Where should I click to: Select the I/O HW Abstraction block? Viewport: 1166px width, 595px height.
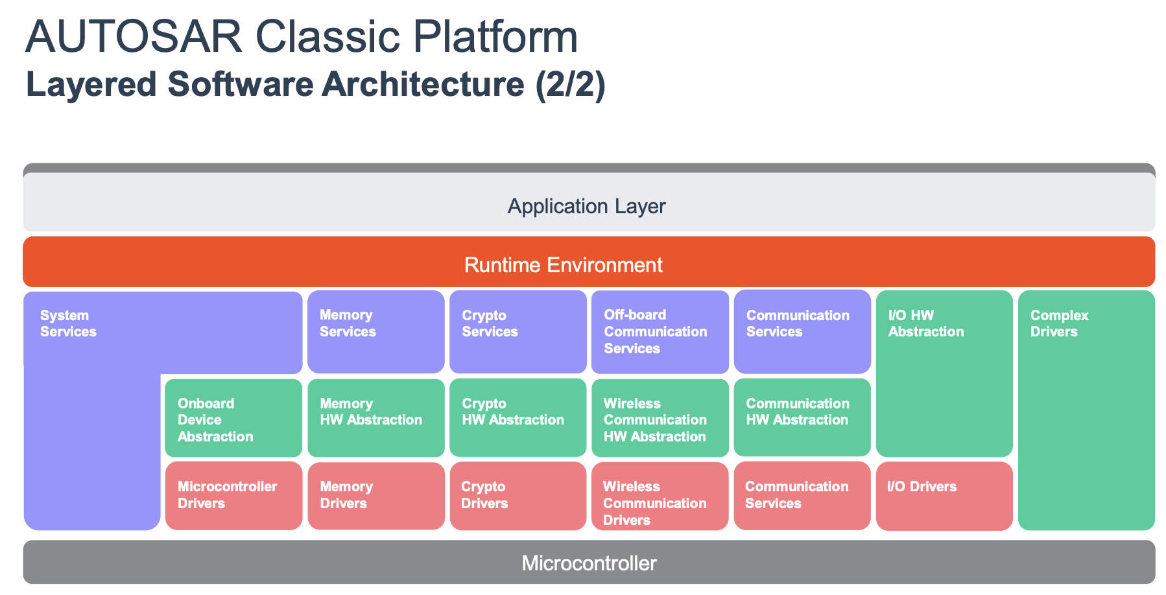[x=944, y=373]
